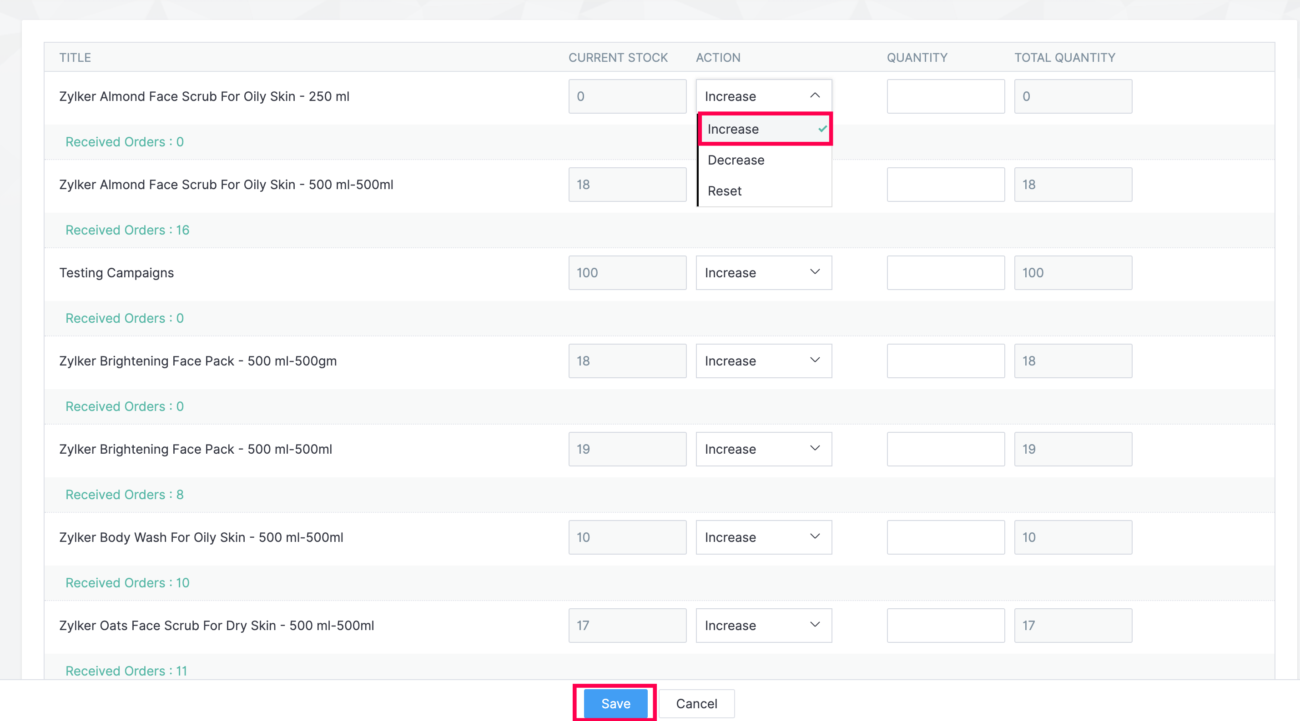The image size is (1300, 721).
Task: Collapse the open Action dropdown chevron
Action: (815, 96)
